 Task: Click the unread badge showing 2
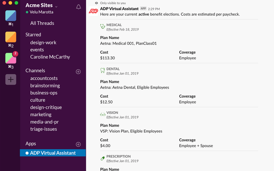[x=15, y=53]
